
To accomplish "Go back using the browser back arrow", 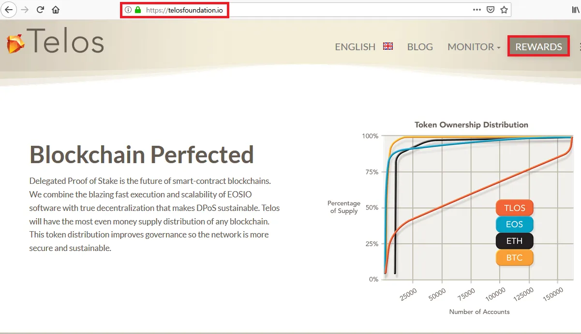I will 9,10.
